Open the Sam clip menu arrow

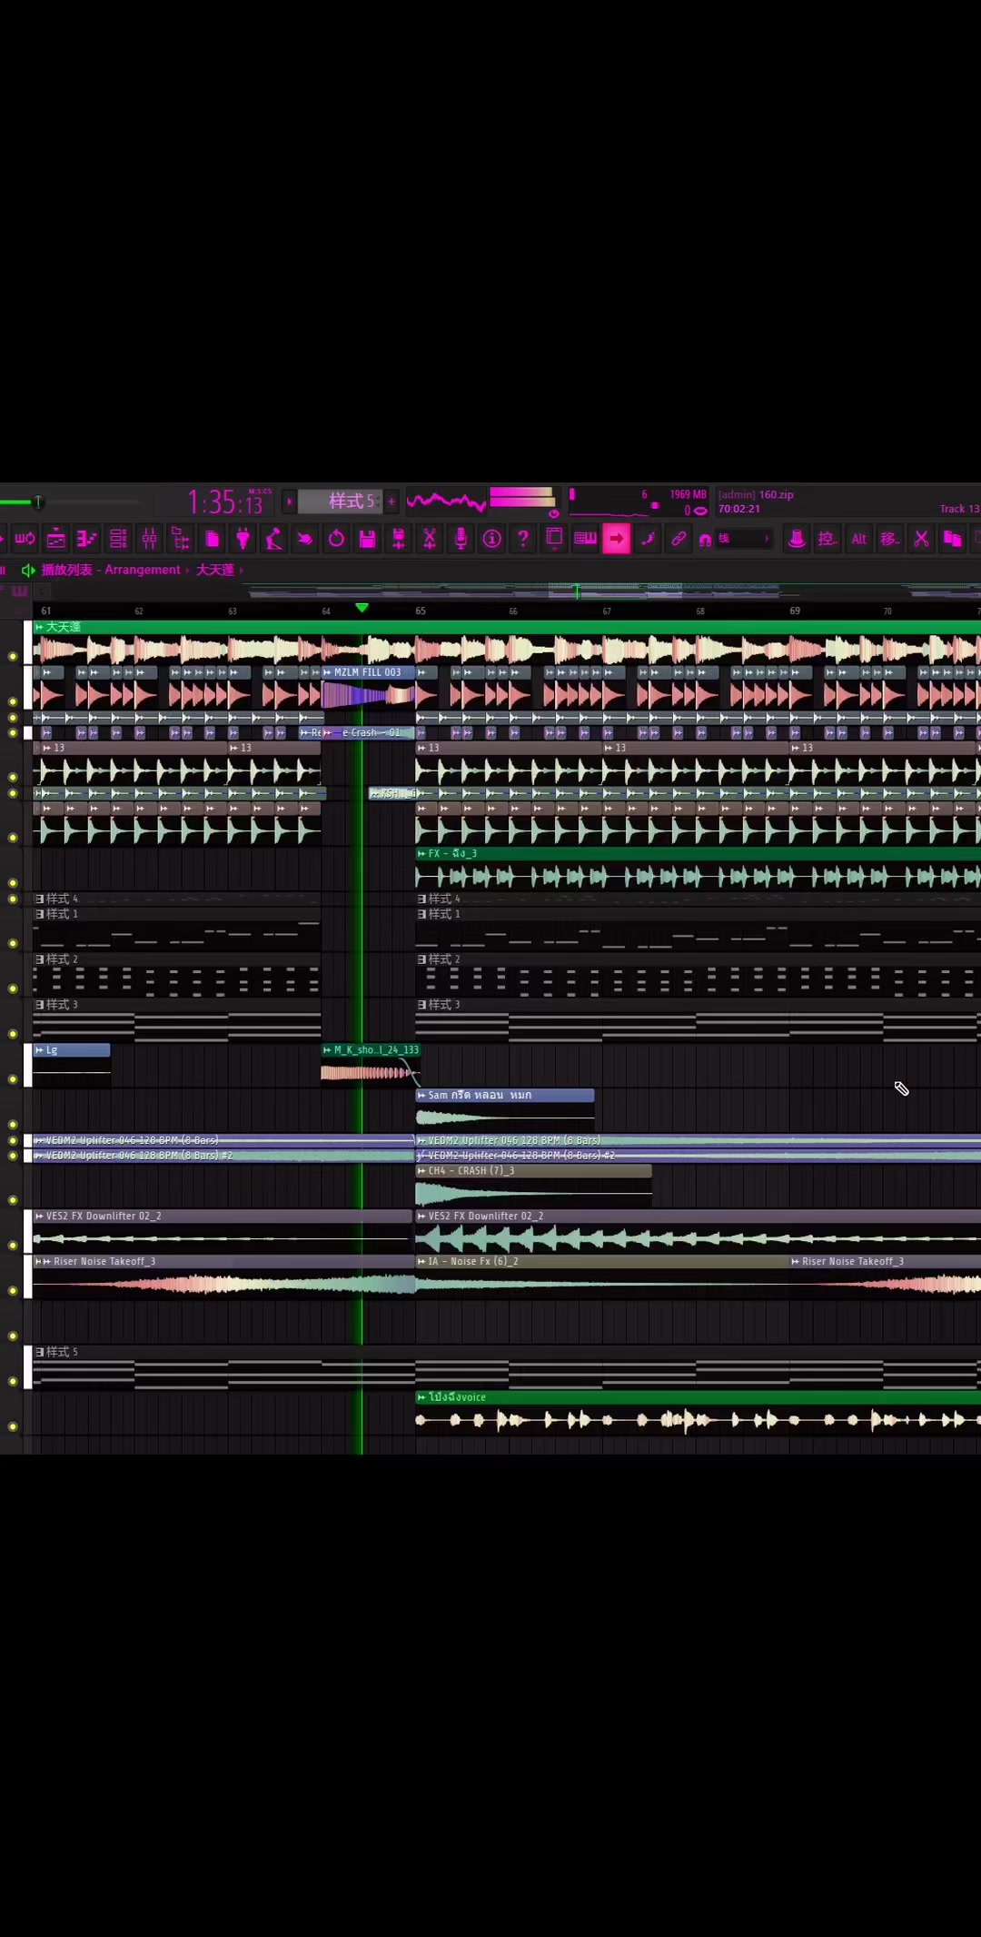click(x=421, y=1096)
